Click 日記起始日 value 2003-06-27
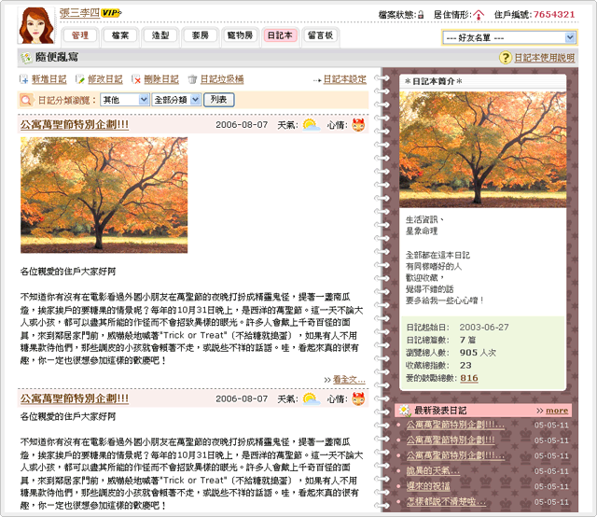Screen dimensions: 597x517 coord(484,328)
